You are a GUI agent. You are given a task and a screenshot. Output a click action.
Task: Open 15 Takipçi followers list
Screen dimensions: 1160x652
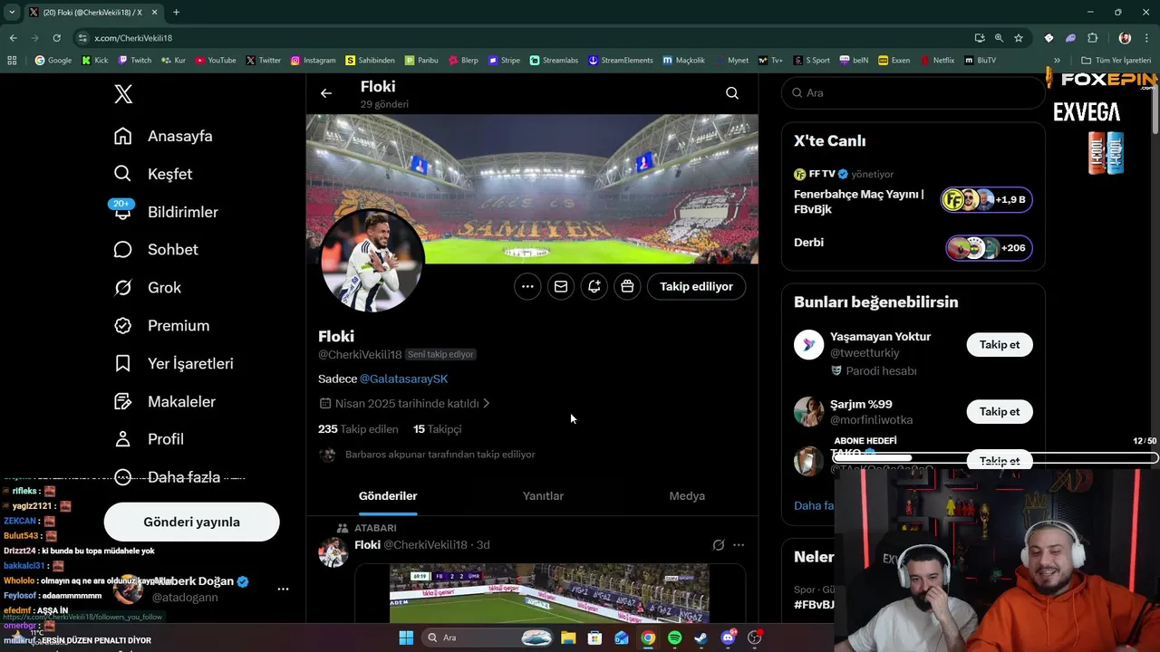pyautogui.click(x=438, y=429)
